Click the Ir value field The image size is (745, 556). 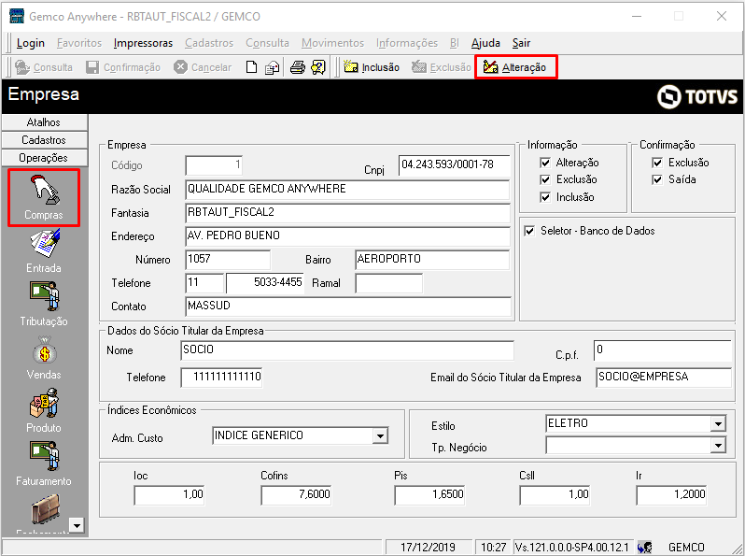[671, 495]
